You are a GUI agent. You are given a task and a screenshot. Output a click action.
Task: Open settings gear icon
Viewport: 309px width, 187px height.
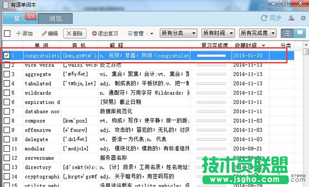(303, 18)
